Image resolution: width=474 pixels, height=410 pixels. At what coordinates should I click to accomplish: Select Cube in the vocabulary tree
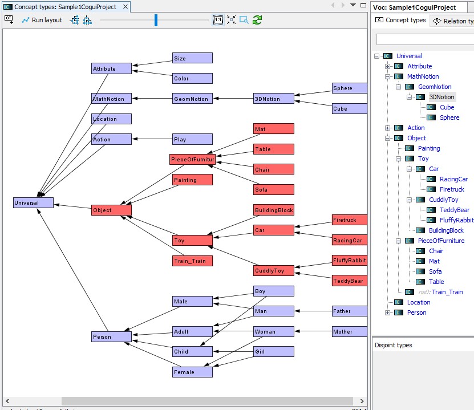click(x=447, y=107)
